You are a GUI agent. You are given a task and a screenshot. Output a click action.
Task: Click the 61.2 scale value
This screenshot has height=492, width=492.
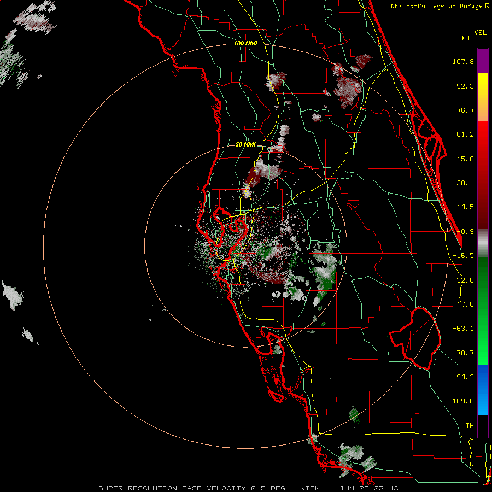pyautogui.click(x=465, y=134)
